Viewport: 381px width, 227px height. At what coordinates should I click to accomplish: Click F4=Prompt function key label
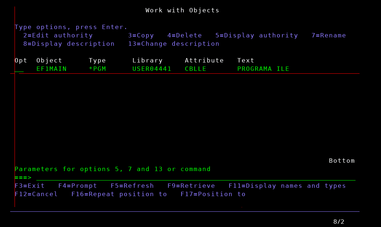click(78, 186)
